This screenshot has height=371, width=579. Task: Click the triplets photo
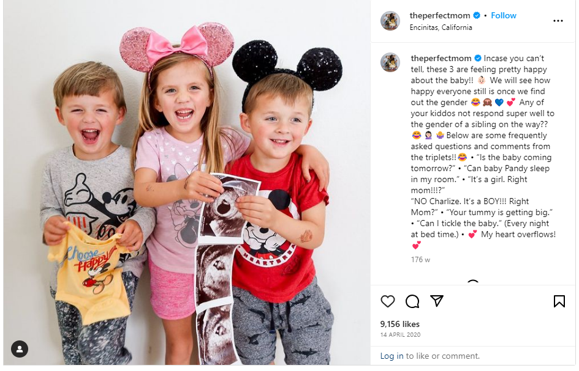tap(187, 183)
